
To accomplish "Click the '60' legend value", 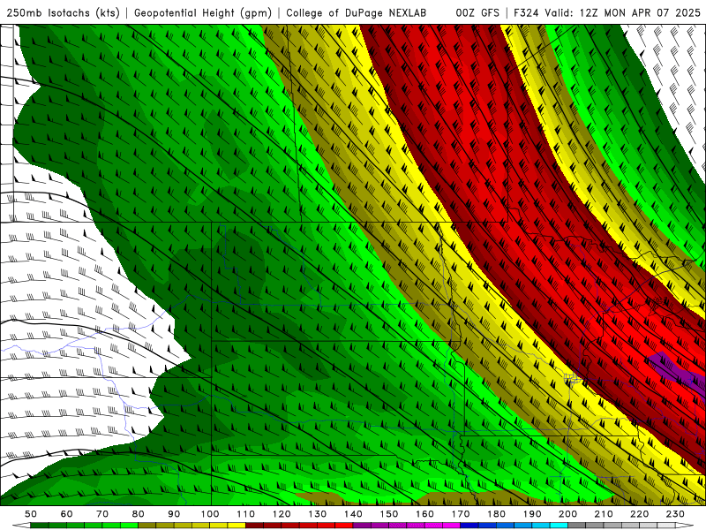I will pyautogui.click(x=66, y=514).
